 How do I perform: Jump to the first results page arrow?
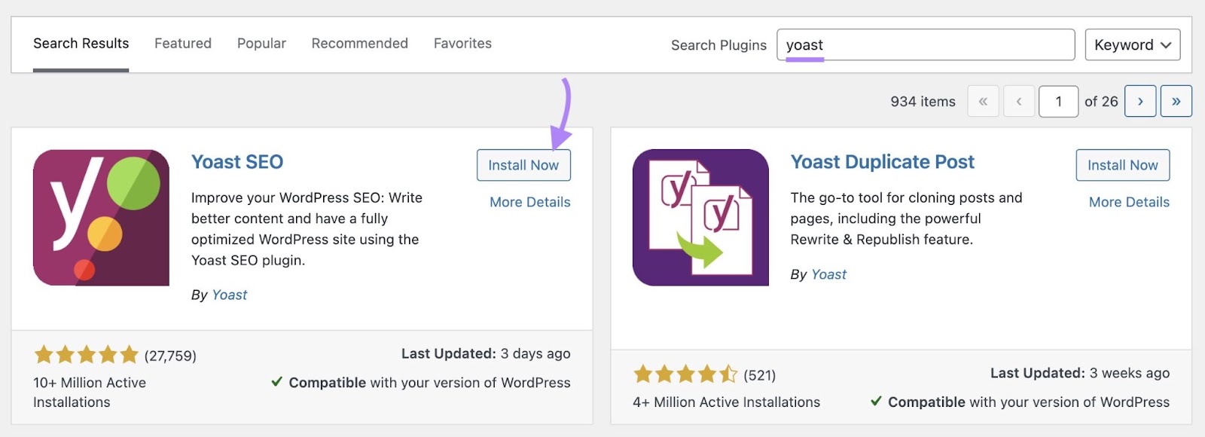[x=984, y=101]
